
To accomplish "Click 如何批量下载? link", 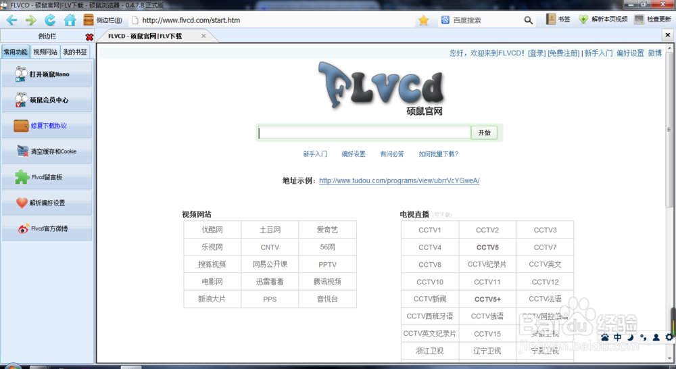I will [438, 154].
